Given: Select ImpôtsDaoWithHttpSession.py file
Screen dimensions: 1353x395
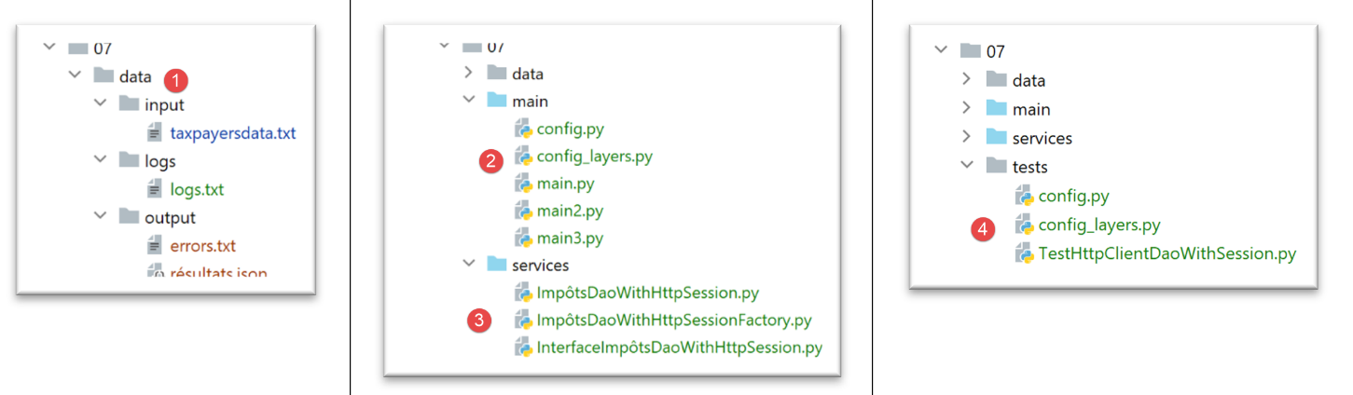Looking at the screenshot, I should [x=647, y=293].
